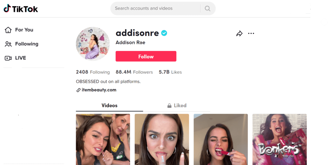The height and width of the screenshot is (165, 328).
Task: Follow the Addison Rae account
Action: (146, 56)
